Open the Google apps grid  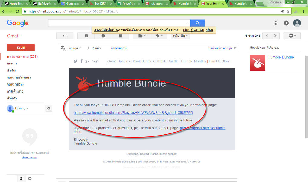tap(275, 23)
